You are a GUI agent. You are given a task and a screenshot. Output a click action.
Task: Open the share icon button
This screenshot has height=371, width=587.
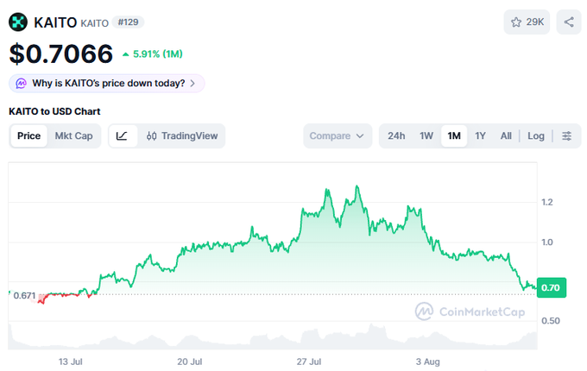[x=569, y=22]
